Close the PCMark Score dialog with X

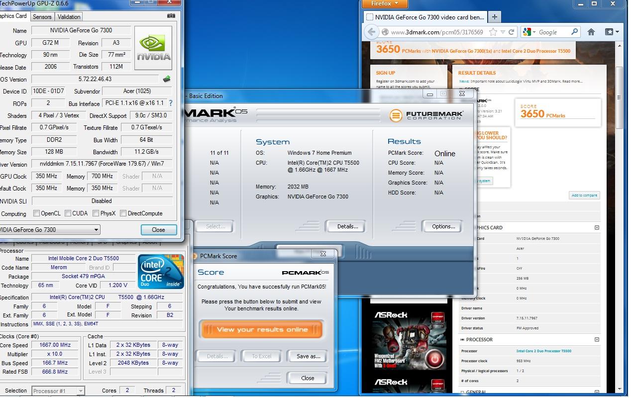pyautogui.click(x=323, y=254)
